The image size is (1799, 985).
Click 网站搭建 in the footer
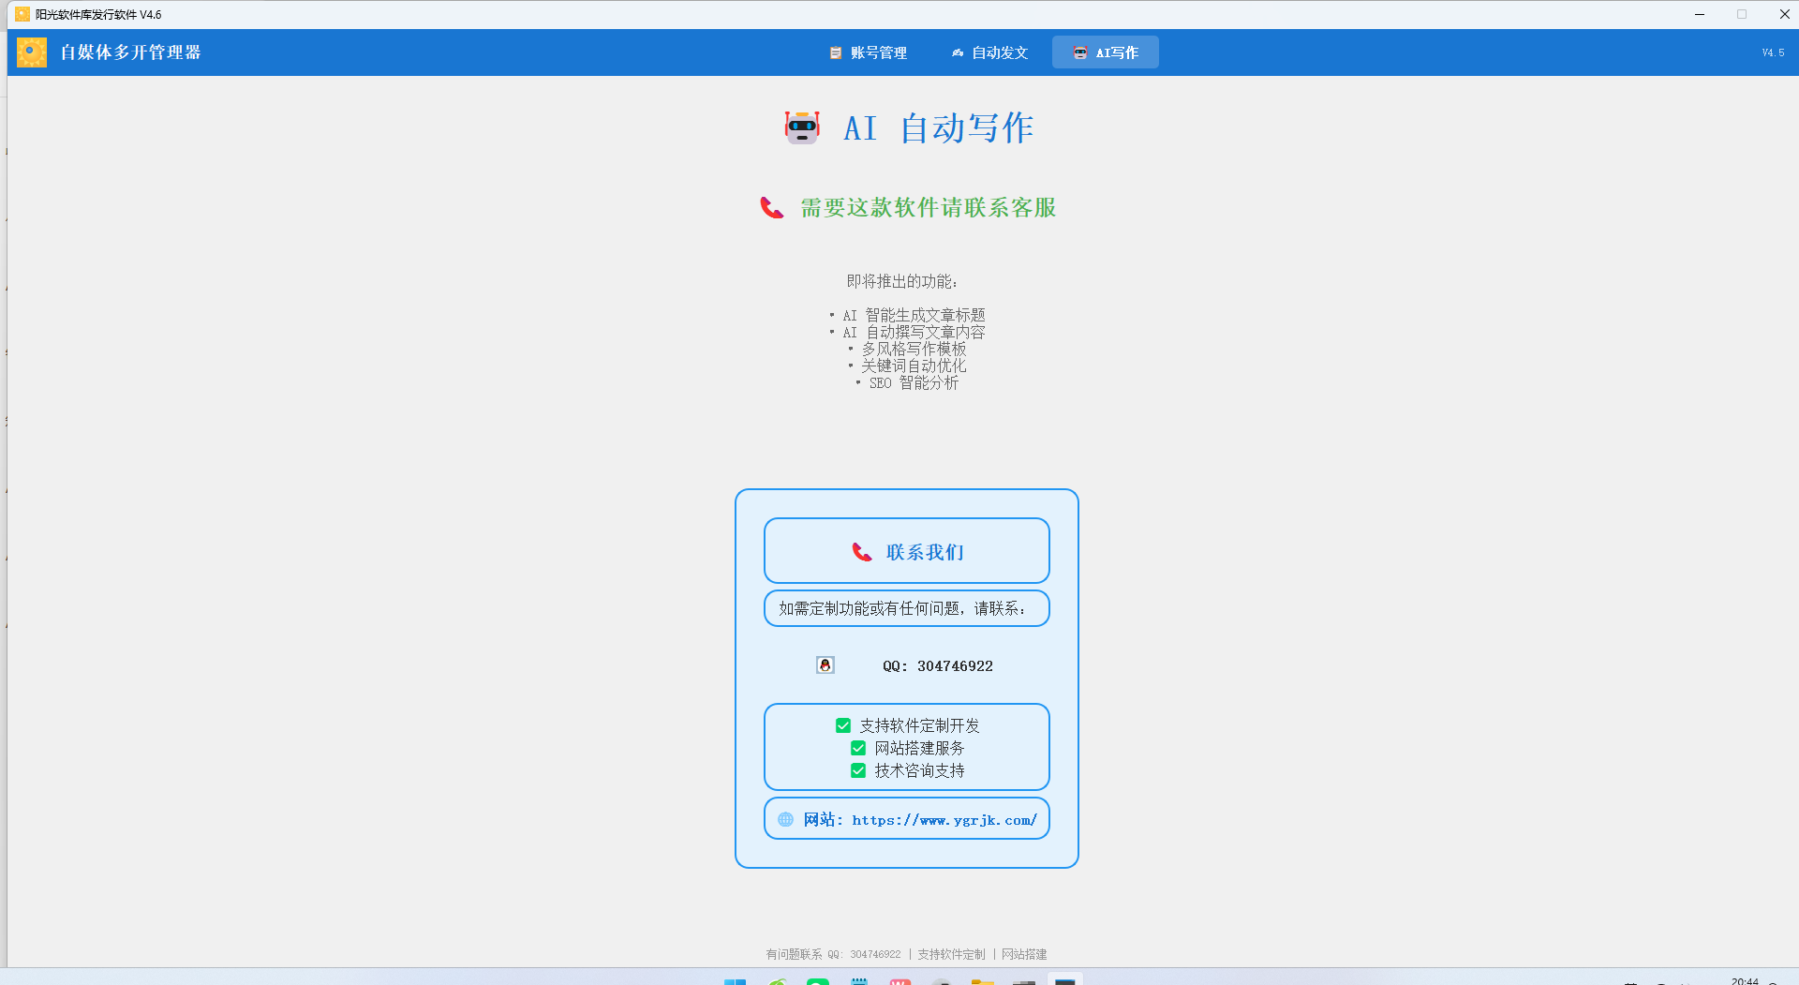1024,954
